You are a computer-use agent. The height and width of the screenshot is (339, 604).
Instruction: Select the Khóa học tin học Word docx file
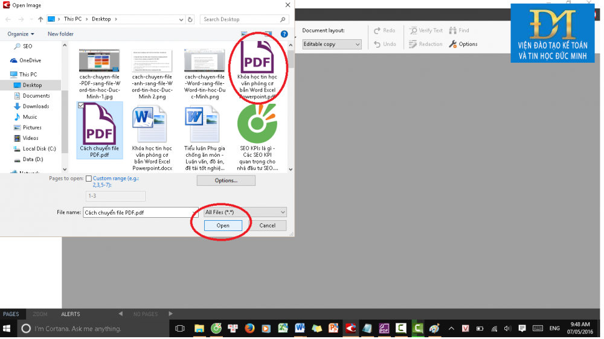tap(152, 139)
